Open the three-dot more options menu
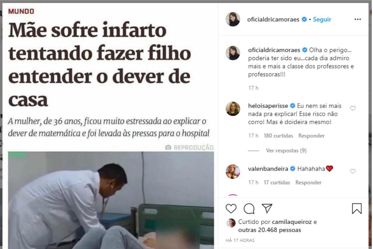The height and width of the screenshot is (249, 373). [x=358, y=19]
